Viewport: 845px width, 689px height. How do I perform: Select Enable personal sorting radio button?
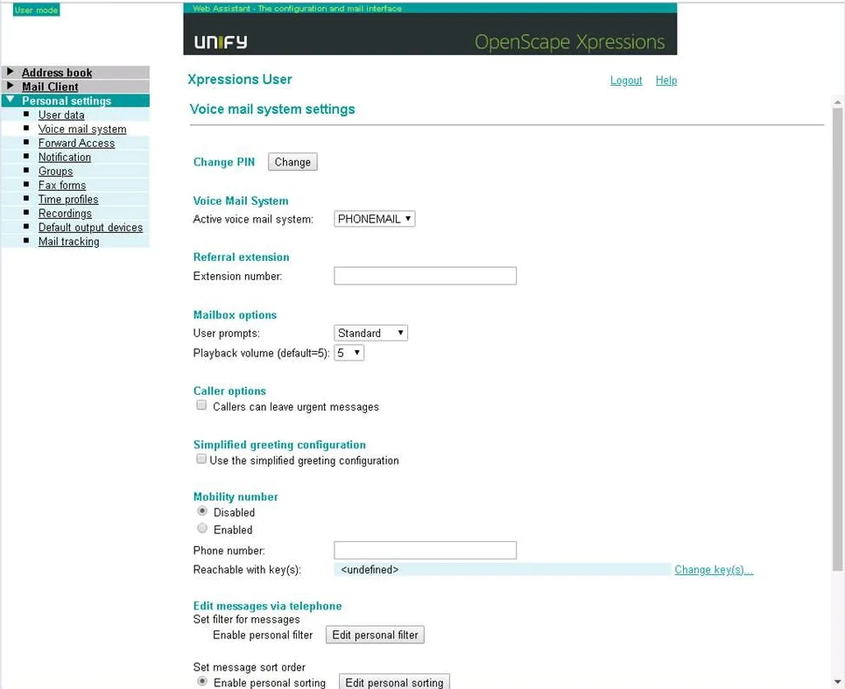[202, 681]
